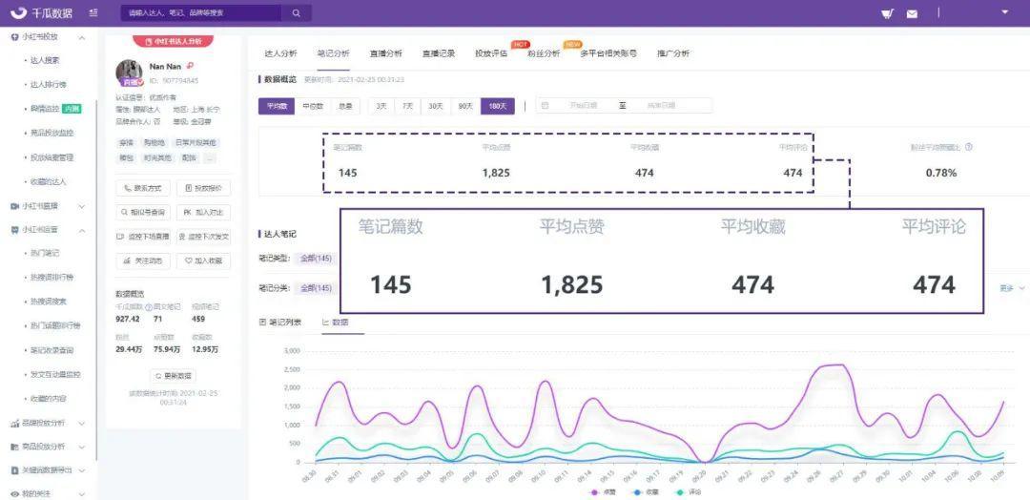
Task: Select the 总量 statistic toggle
Action: [x=344, y=106]
